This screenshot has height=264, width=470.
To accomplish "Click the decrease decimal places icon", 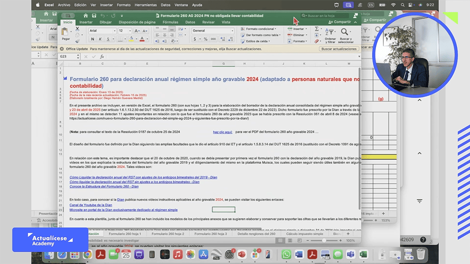I will (230, 39).
